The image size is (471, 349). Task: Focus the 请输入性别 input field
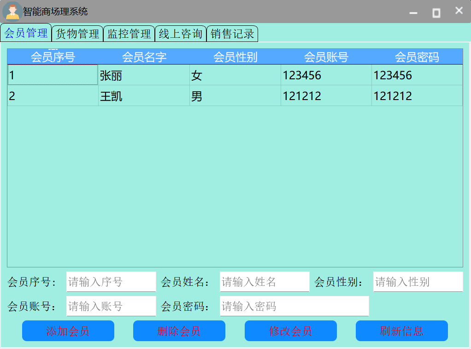(x=418, y=282)
